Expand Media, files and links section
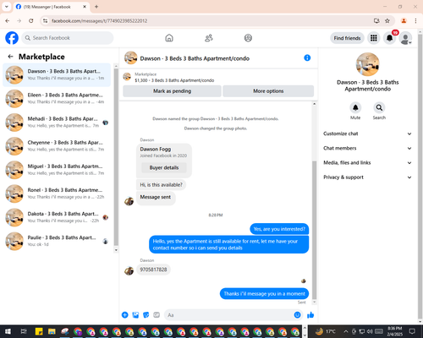423x338 pixels. 367,163
